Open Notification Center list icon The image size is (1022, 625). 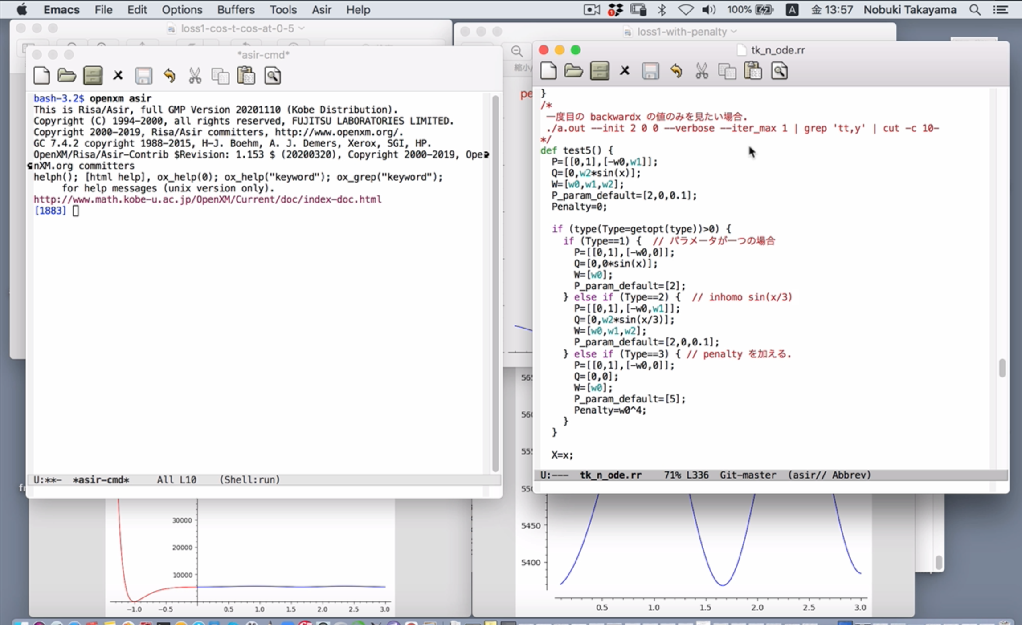pos(1001,10)
